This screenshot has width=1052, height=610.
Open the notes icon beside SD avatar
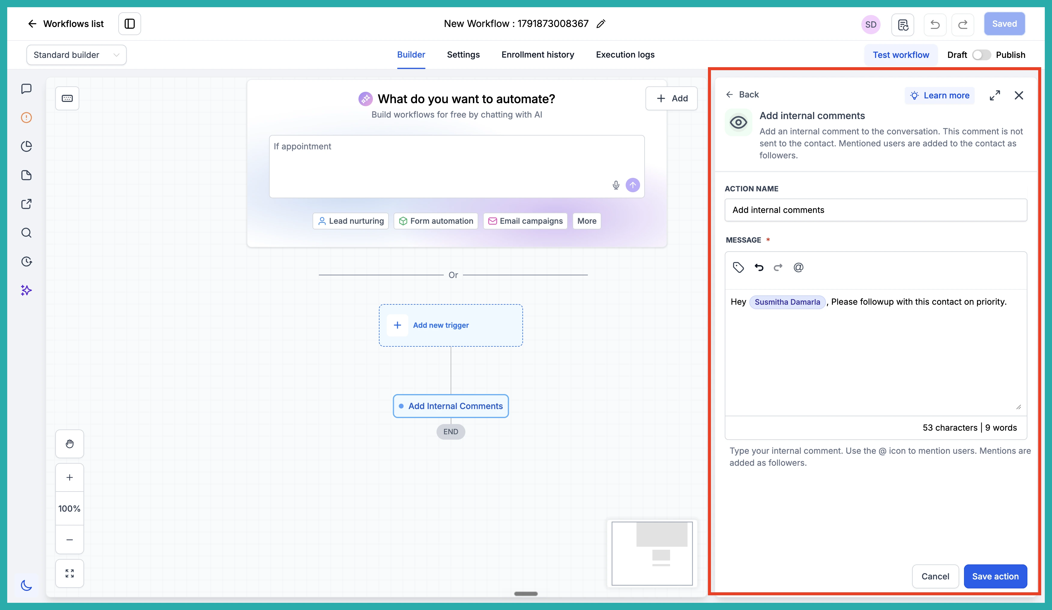tap(902, 25)
